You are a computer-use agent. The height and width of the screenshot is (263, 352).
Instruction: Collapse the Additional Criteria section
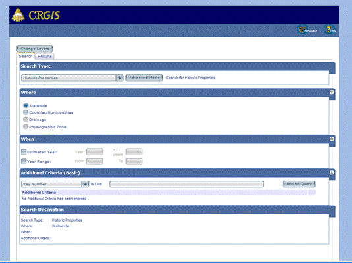coord(332,172)
